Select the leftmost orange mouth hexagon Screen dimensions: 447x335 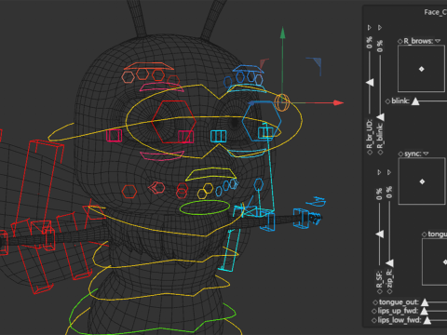[x=129, y=192]
